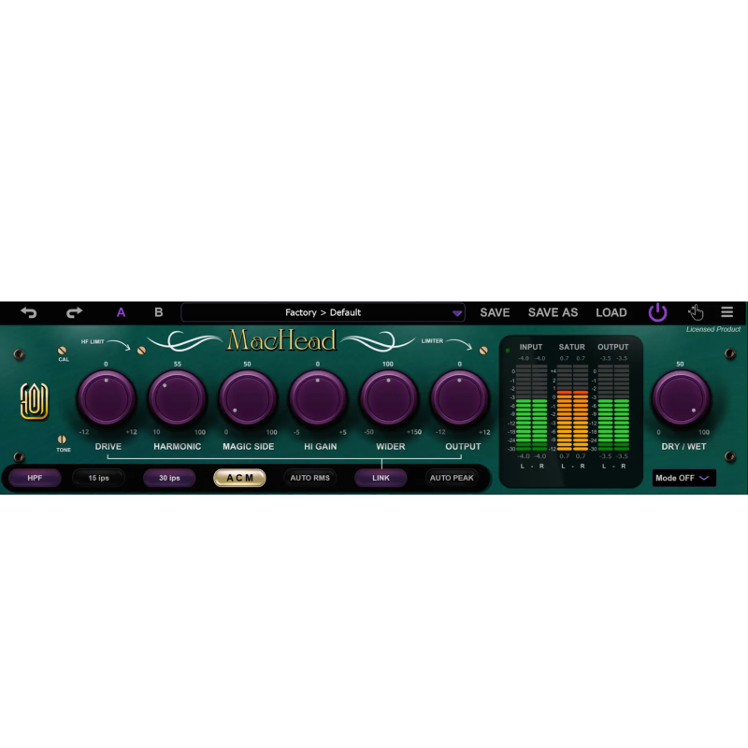Click the undo arrow icon
This screenshot has width=748, height=748.
29,311
